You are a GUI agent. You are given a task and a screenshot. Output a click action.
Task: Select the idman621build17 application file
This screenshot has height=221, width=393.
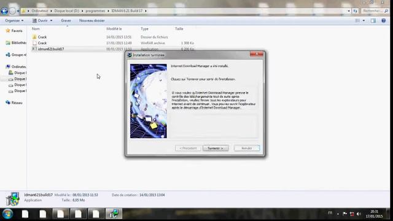pyautogui.click(x=113, y=49)
